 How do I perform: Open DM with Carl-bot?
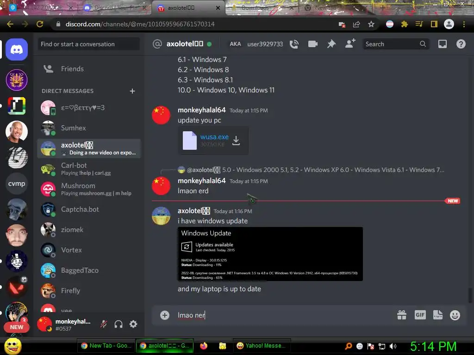click(x=89, y=169)
